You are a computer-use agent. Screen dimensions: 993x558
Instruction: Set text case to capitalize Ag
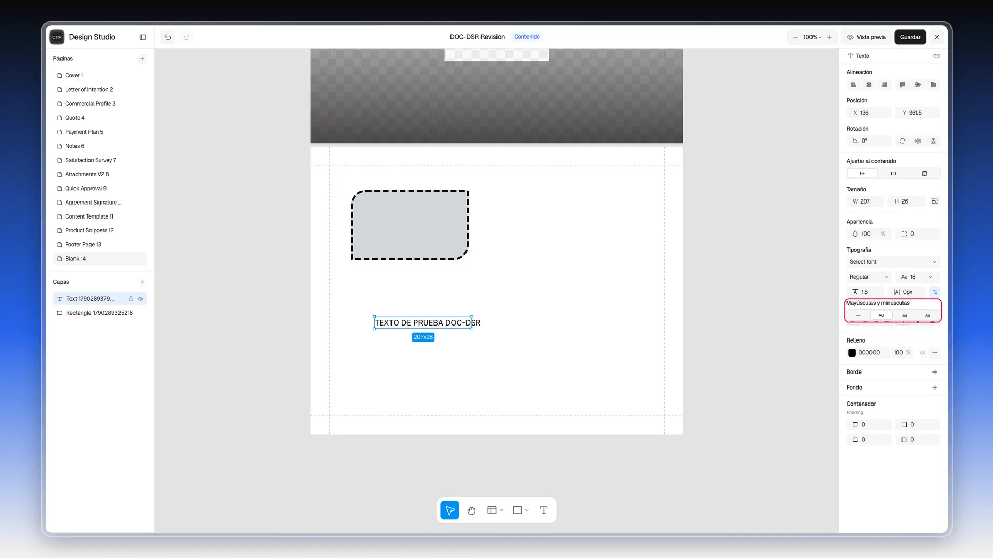(x=928, y=315)
